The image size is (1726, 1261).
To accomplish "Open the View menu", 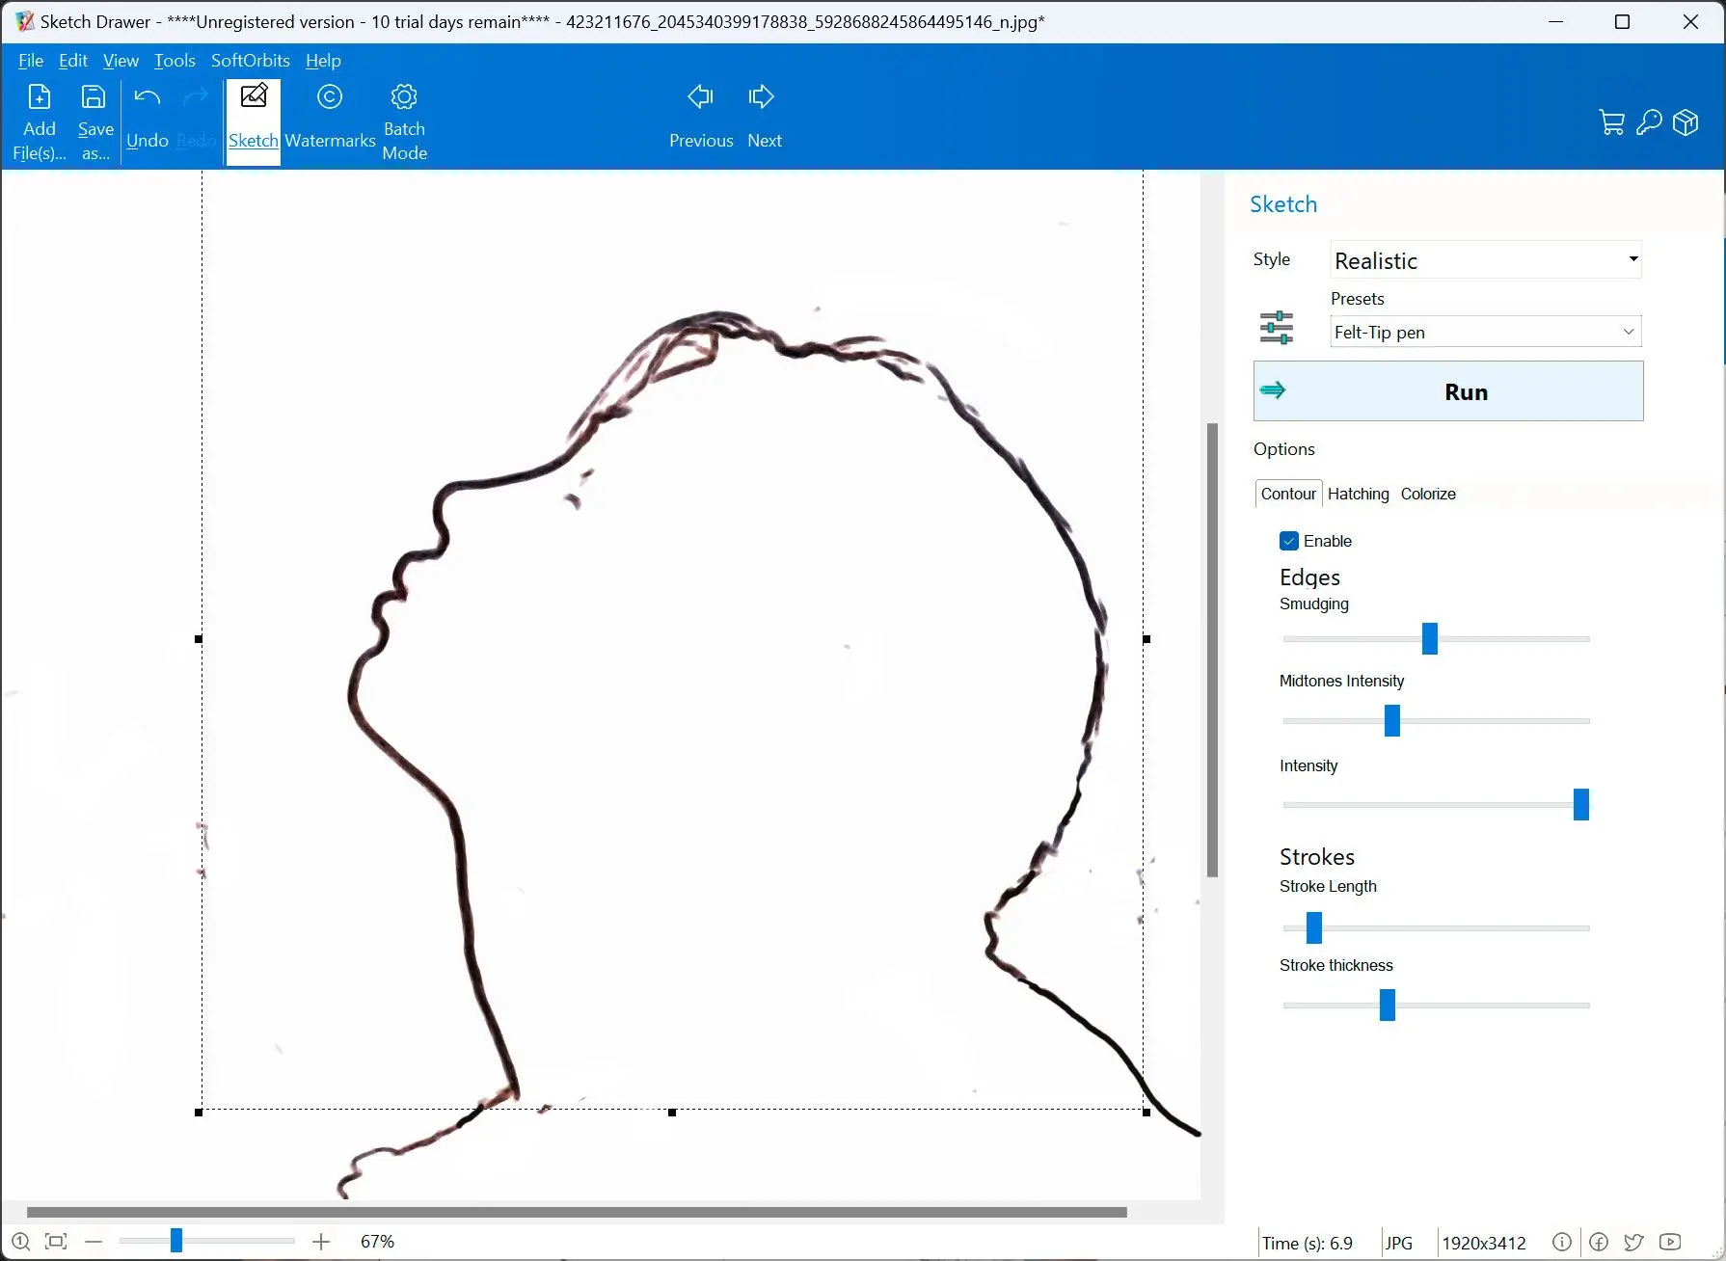I will 121,60.
